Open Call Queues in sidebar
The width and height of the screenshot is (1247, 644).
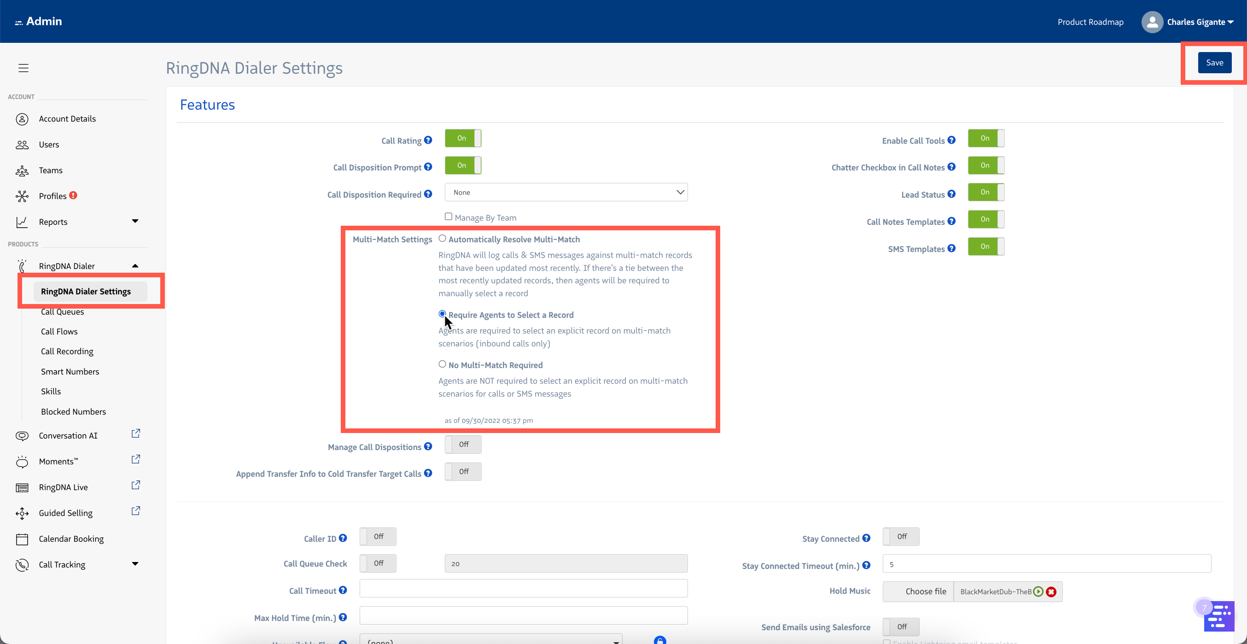pyautogui.click(x=63, y=311)
